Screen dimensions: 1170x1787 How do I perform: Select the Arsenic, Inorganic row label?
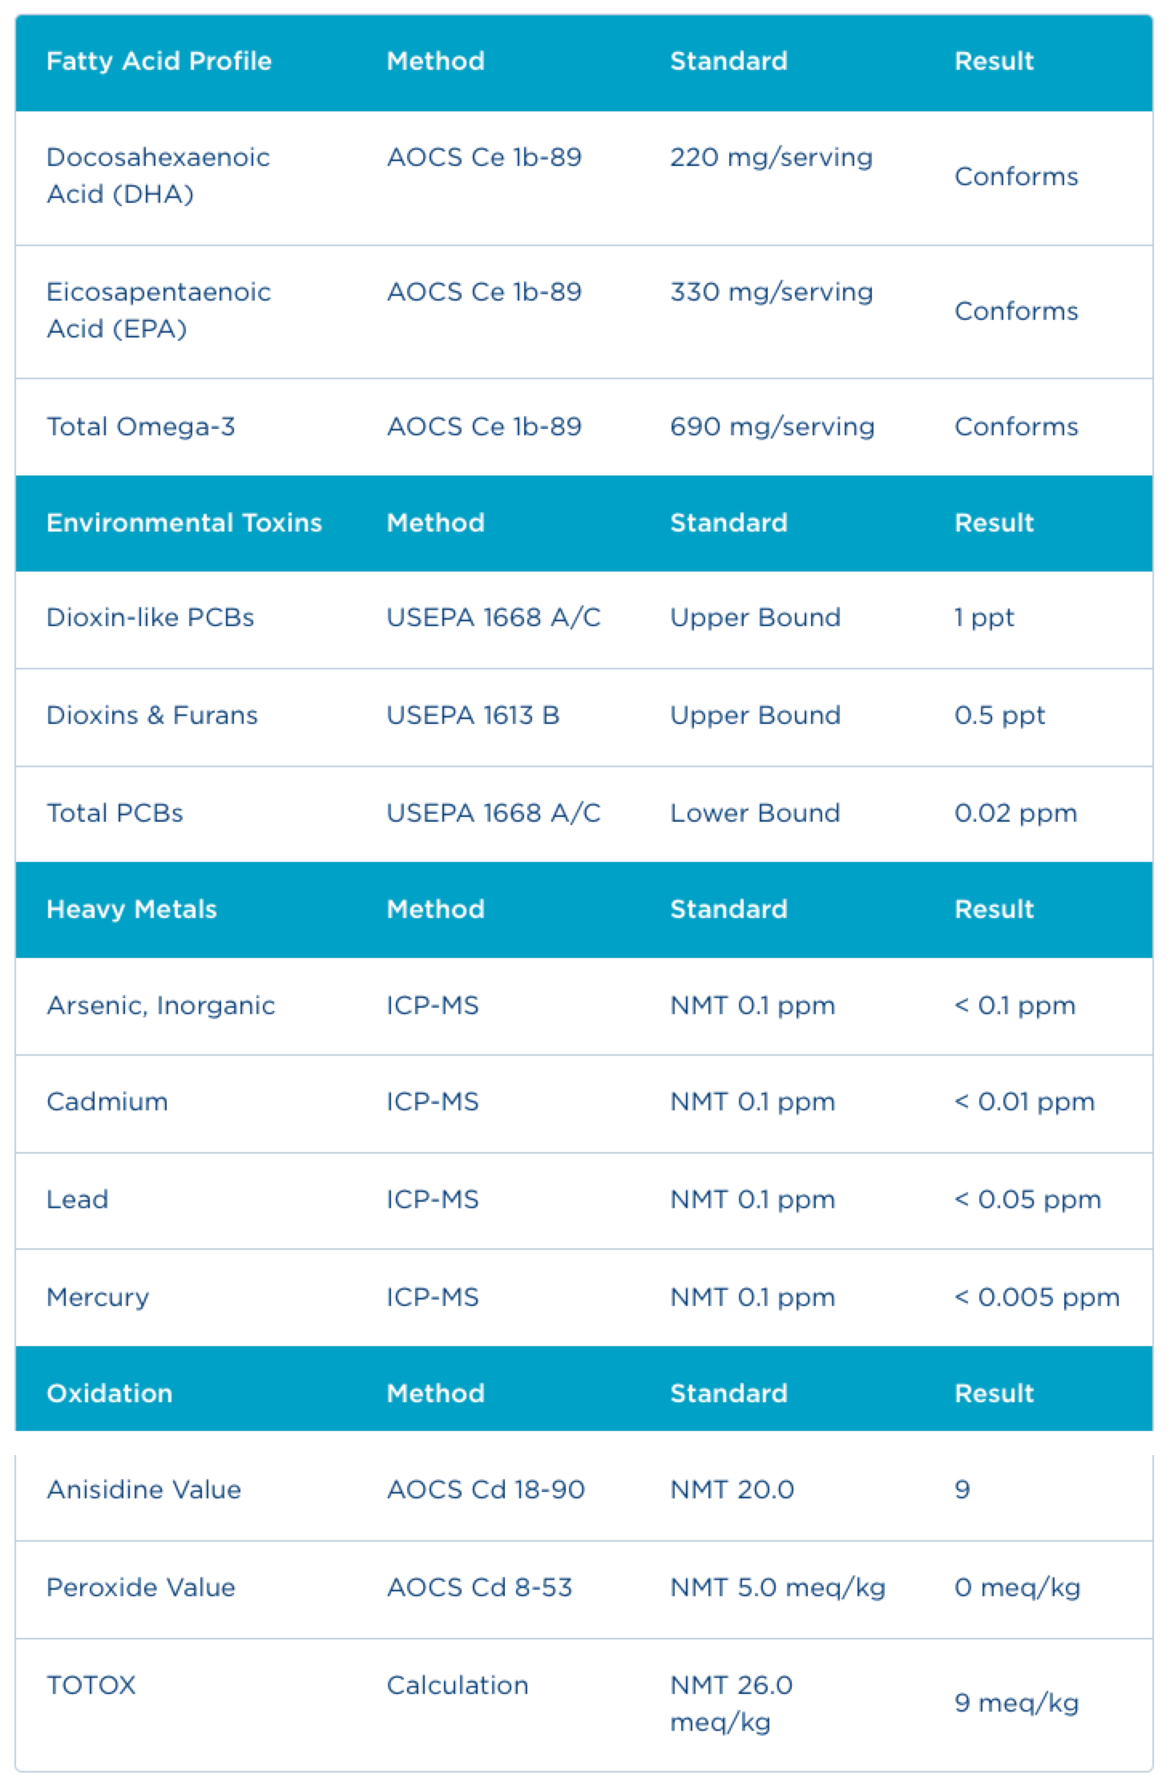161,1006
